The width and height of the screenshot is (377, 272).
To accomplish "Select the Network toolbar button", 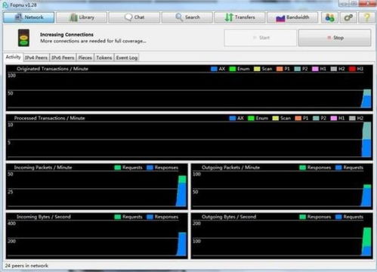I will coord(29,17).
